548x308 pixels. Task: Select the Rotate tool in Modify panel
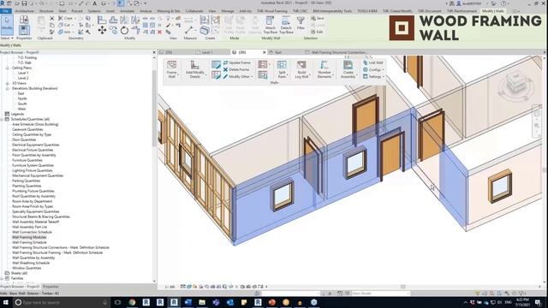click(124, 31)
